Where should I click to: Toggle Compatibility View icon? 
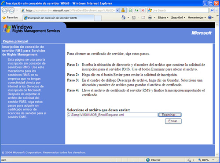tap(130, 10)
